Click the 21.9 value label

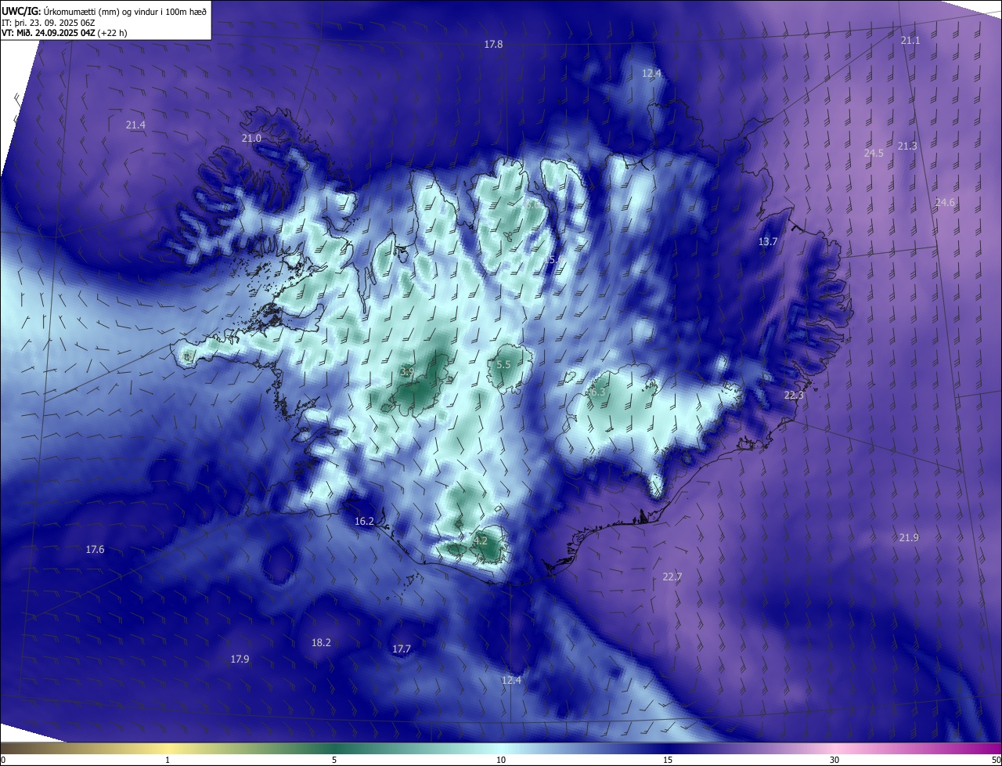(909, 537)
